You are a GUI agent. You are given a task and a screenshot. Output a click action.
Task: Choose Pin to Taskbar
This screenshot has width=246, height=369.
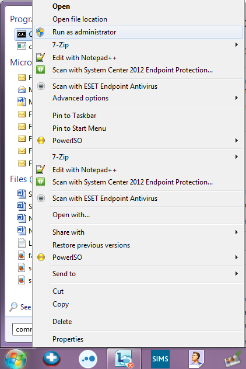coord(74,116)
